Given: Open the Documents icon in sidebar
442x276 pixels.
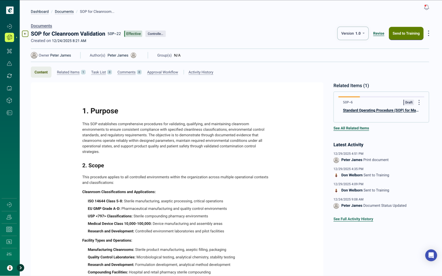Looking at the screenshot, I should (9, 37).
